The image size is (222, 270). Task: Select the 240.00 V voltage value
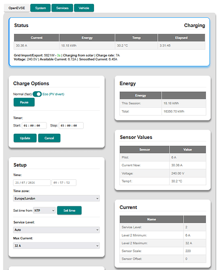pyautogui.click(x=178, y=173)
